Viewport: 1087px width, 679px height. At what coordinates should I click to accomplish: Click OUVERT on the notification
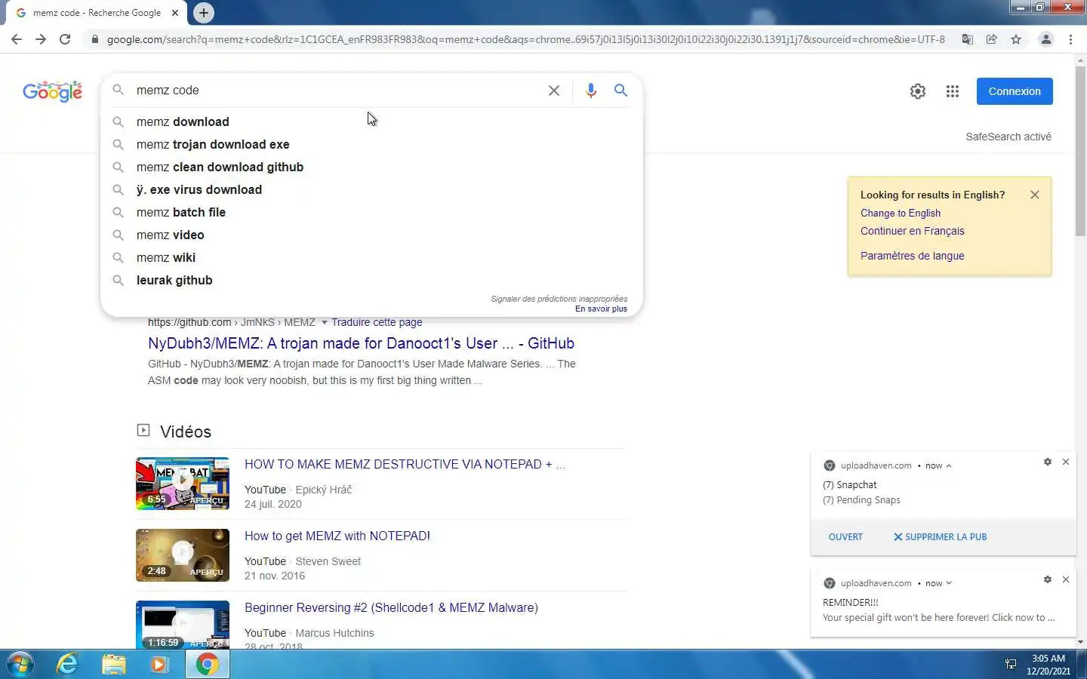click(845, 537)
